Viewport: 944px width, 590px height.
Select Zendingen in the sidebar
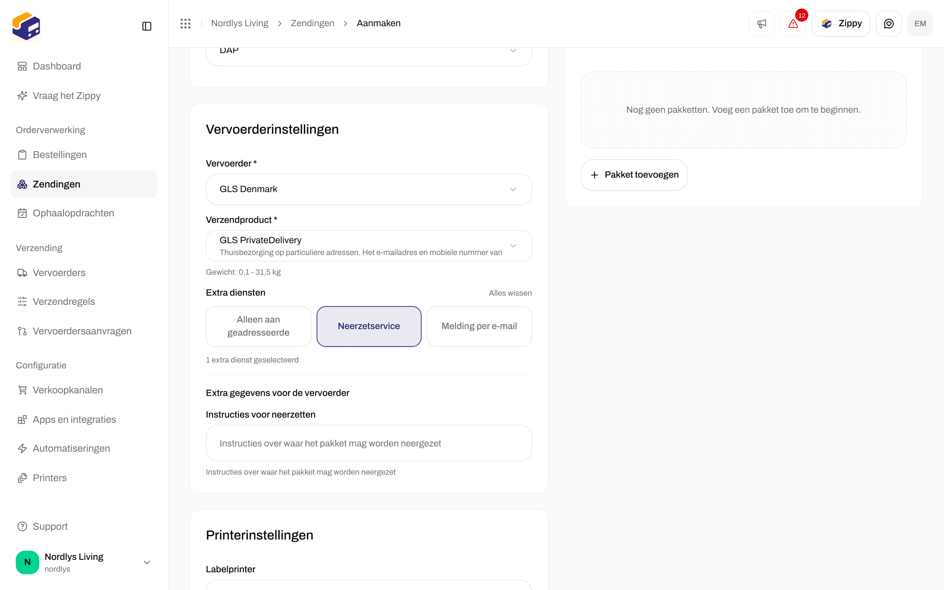point(84,184)
